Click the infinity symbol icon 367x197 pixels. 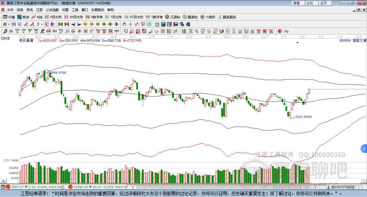point(286,31)
